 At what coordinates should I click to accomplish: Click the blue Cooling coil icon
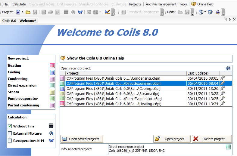(52, 72)
